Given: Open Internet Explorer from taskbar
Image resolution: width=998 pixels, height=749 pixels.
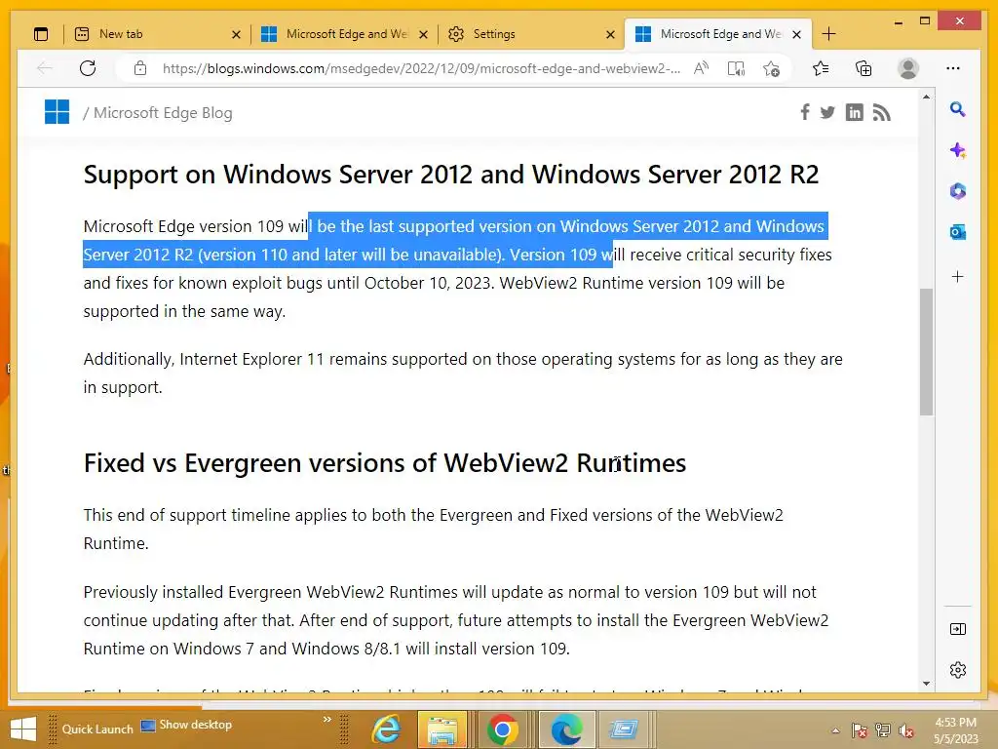Looking at the screenshot, I should [x=386, y=729].
